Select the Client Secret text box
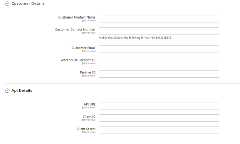Viewport: 240px width, 144px height. pos(159,130)
